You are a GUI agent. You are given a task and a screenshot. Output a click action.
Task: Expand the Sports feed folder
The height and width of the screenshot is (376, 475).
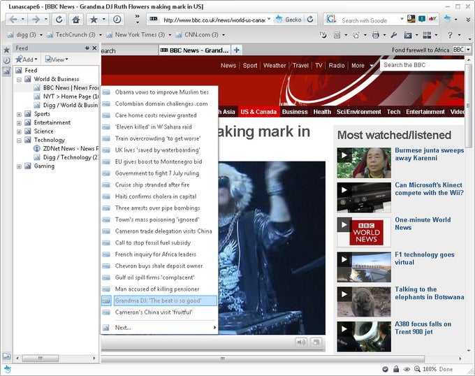point(19,114)
